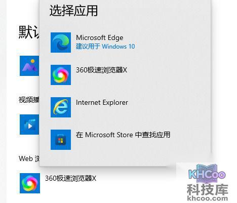Pick the Internet Explorer icon
This screenshot has width=237, height=203.
pyautogui.click(x=61, y=107)
